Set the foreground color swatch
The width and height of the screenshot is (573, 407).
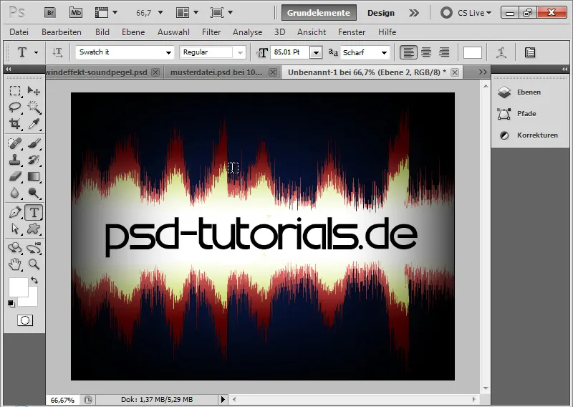pyautogui.click(x=19, y=287)
